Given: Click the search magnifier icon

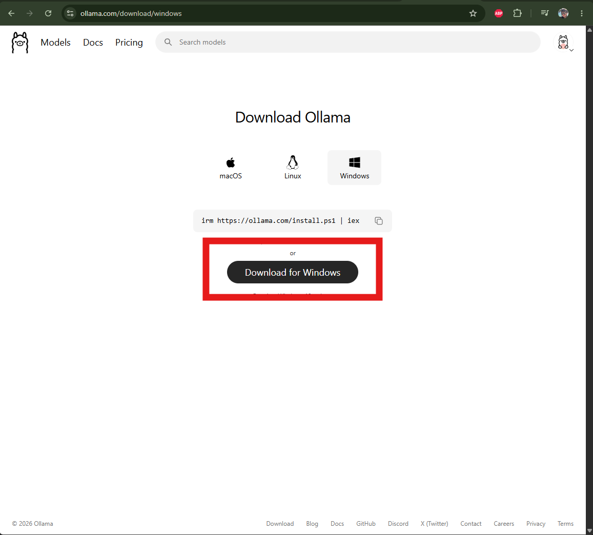Looking at the screenshot, I should 168,42.
